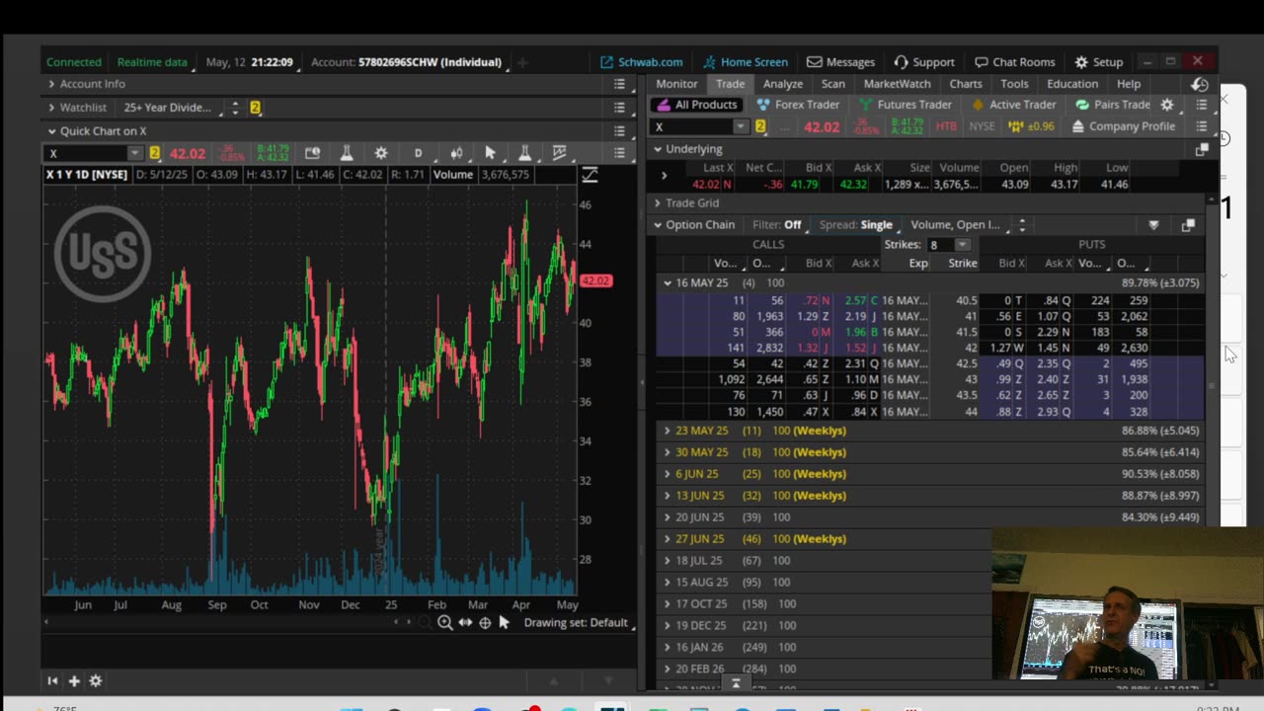This screenshot has height=711, width=1264.
Task: Open chart settings gear in Quick Chart toolbar
Action: pos(381,153)
